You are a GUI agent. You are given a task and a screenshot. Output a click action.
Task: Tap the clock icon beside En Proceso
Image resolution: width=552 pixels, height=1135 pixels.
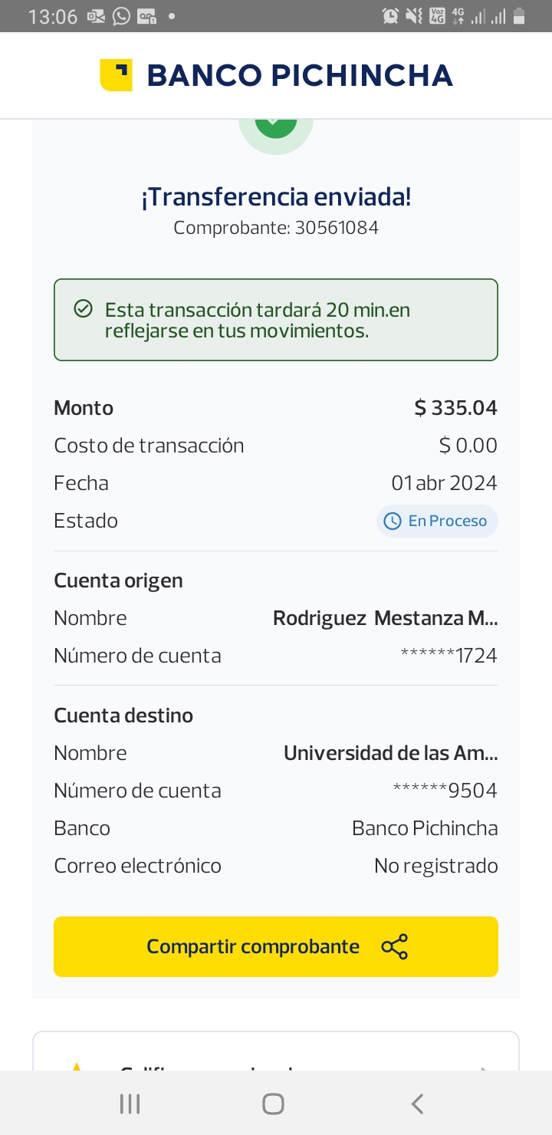[393, 521]
